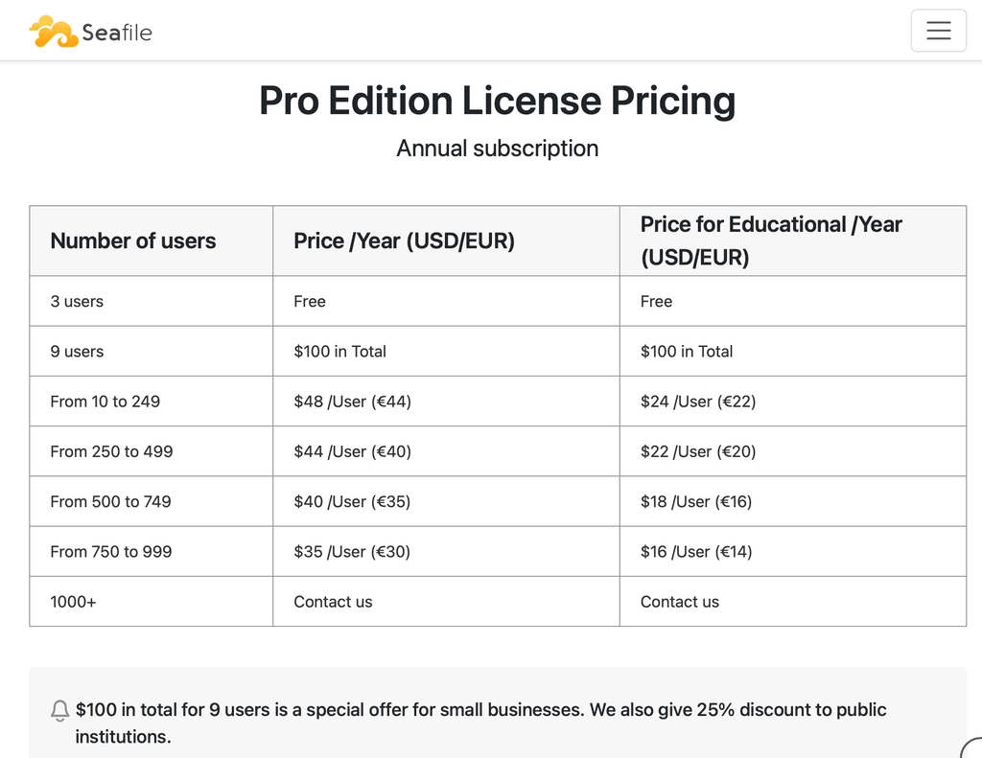The width and height of the screenshot is (982, 758).
Task: Click the $18 /User (€16) educational price
Action: coord(695,501)
